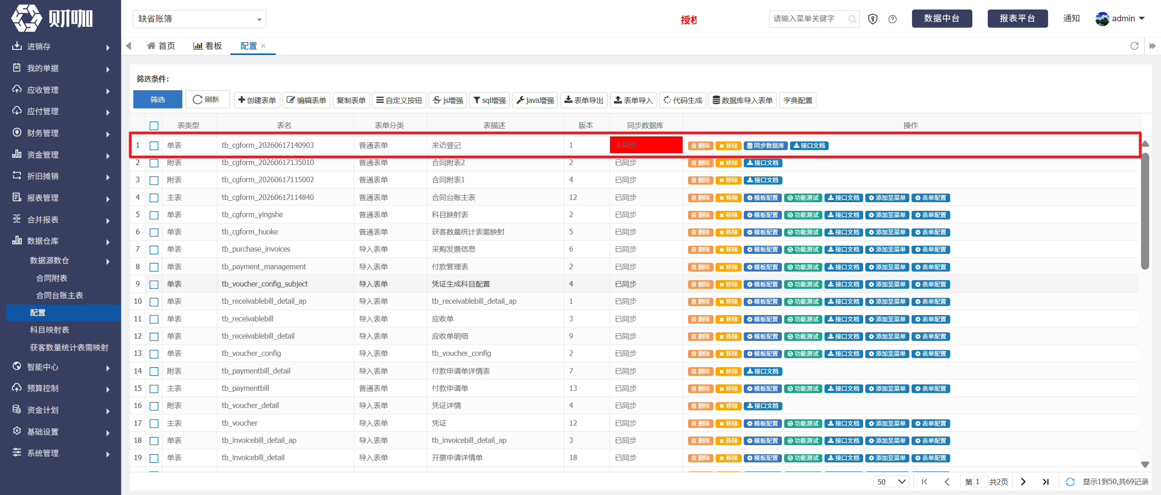Image resolution: width=1161 pixels, height=495 pixels.
Task: Toggle the select-all checkbox in table header
Action: (154, 126)
